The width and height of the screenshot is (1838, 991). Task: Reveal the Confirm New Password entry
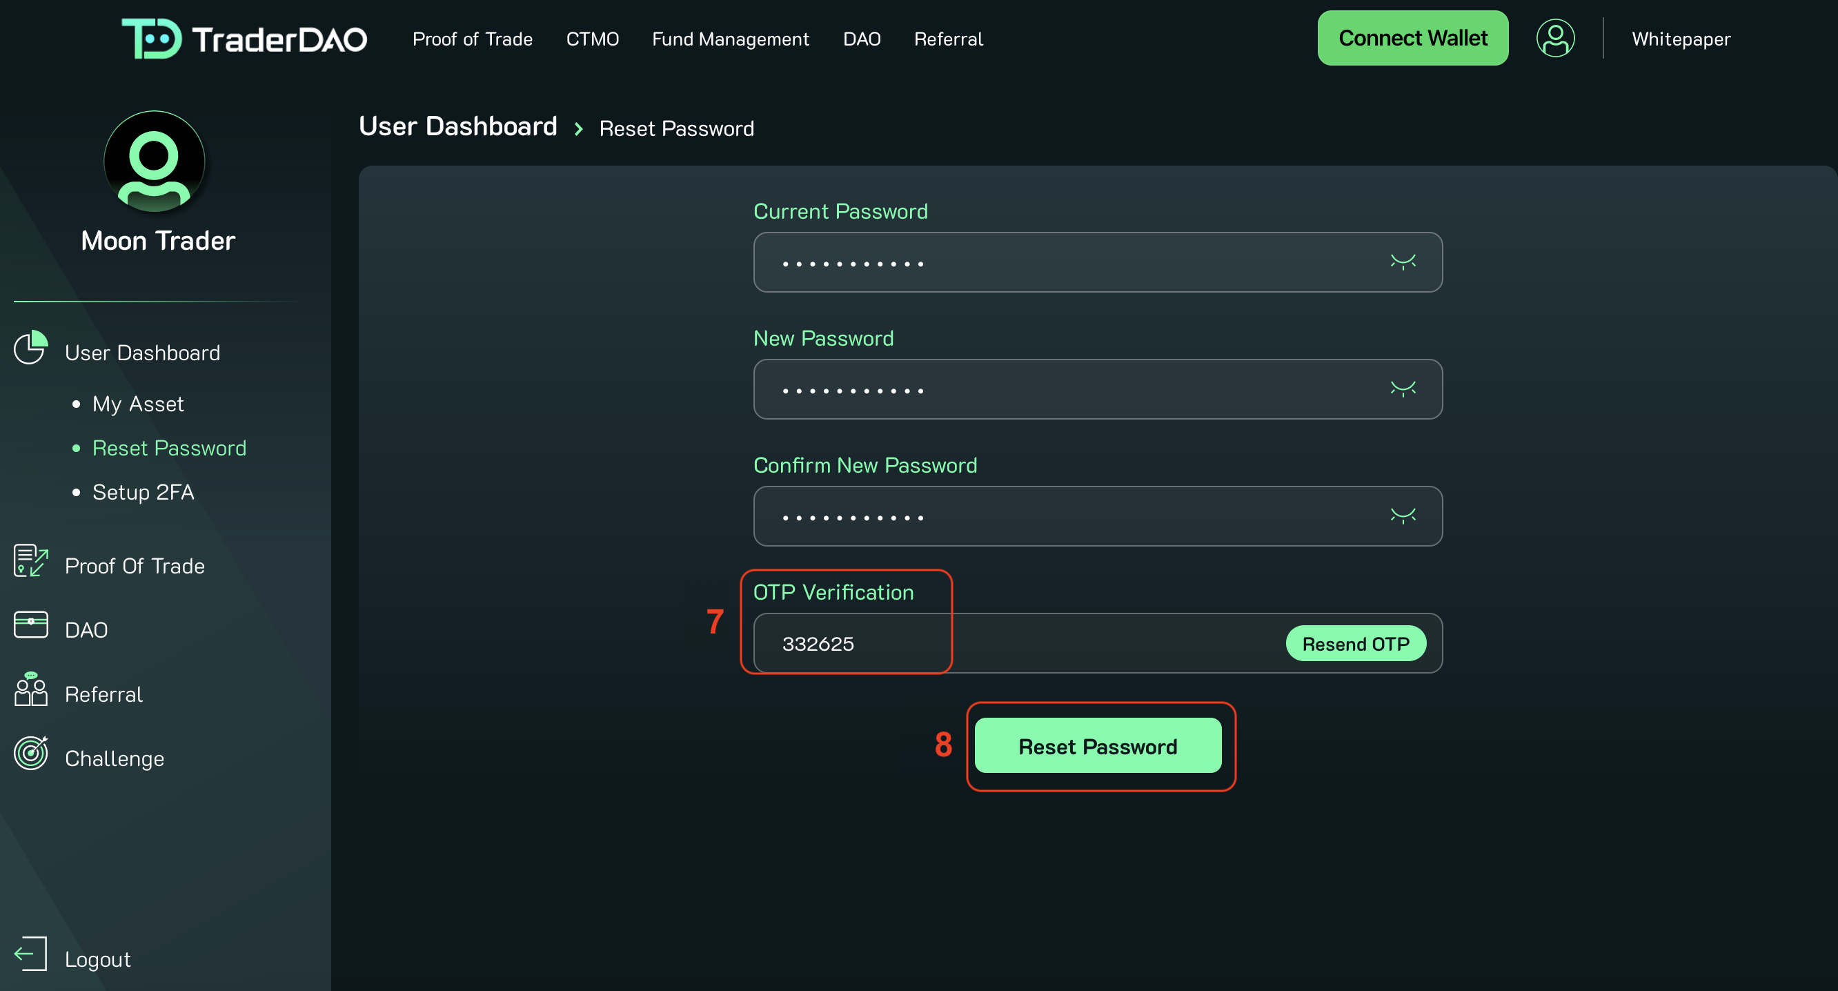(x=1403, y=516)
